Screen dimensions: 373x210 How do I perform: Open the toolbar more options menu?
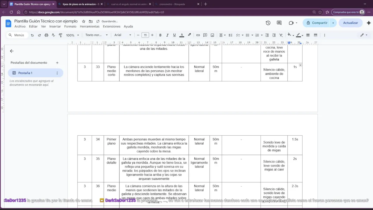point(324,35)
